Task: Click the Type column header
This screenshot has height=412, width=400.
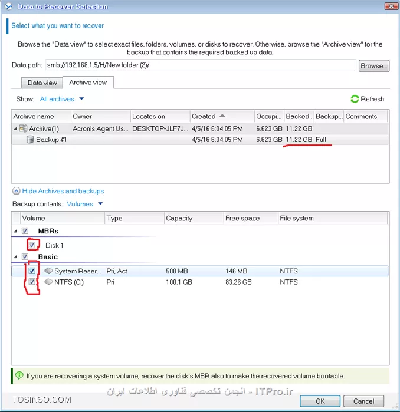Action: (135, 218)
